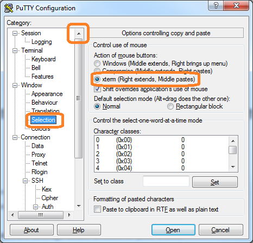
Task: Open the Kex category
Action: tap(47, 189)
